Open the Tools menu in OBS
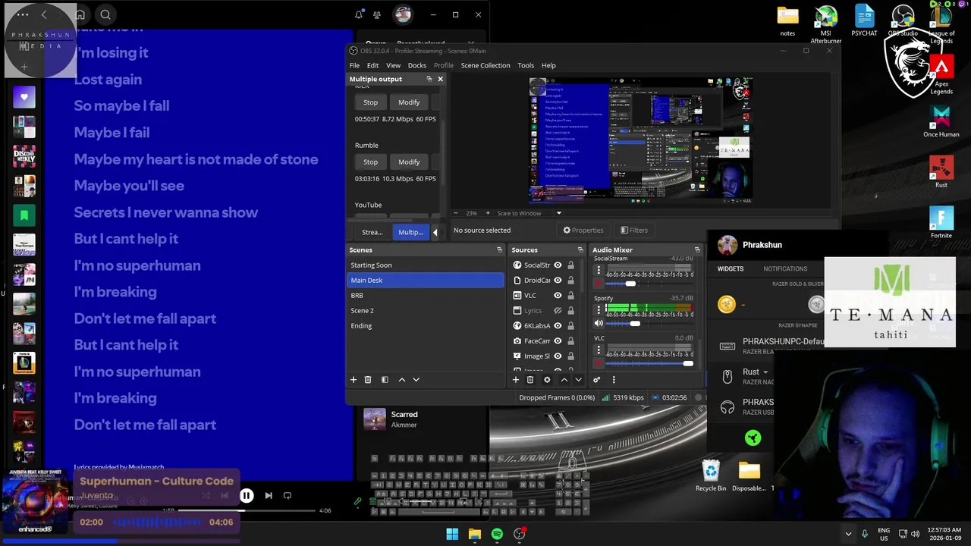971x546 pixels. [x=526, y=65]
